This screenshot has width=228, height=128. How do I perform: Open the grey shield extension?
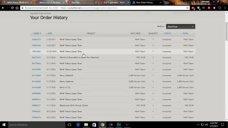[214, 8]
